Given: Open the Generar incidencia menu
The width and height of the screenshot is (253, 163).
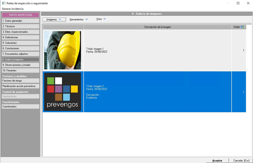Looking at the screenshot, I should tap(13, 9).
